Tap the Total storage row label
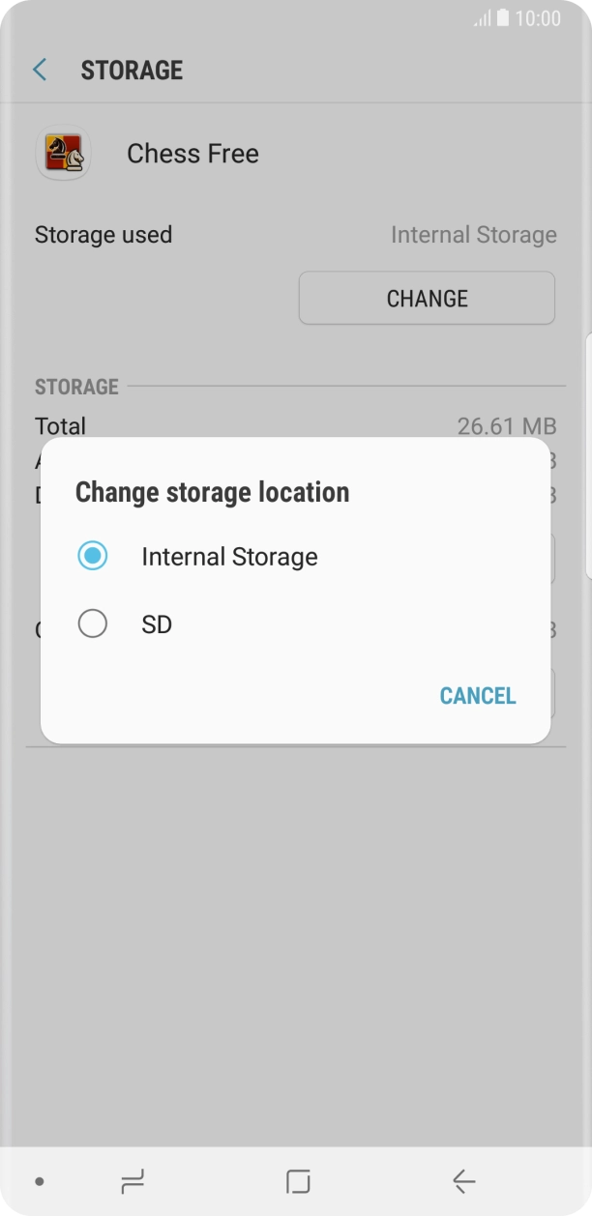This screenshot has width=592, height=1216. [60, 425]
